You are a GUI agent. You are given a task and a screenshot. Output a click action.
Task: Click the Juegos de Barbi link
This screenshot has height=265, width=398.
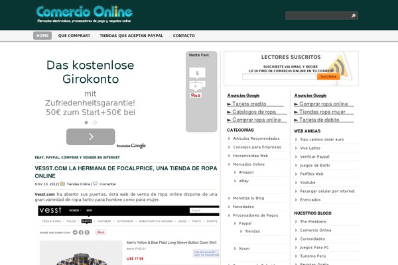point(315,166)
